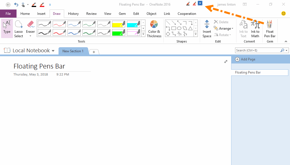Screen dimensions: 290x165
Task: Expand the Eraser options dropdown arrow
Action: click(x=30, y=36)
